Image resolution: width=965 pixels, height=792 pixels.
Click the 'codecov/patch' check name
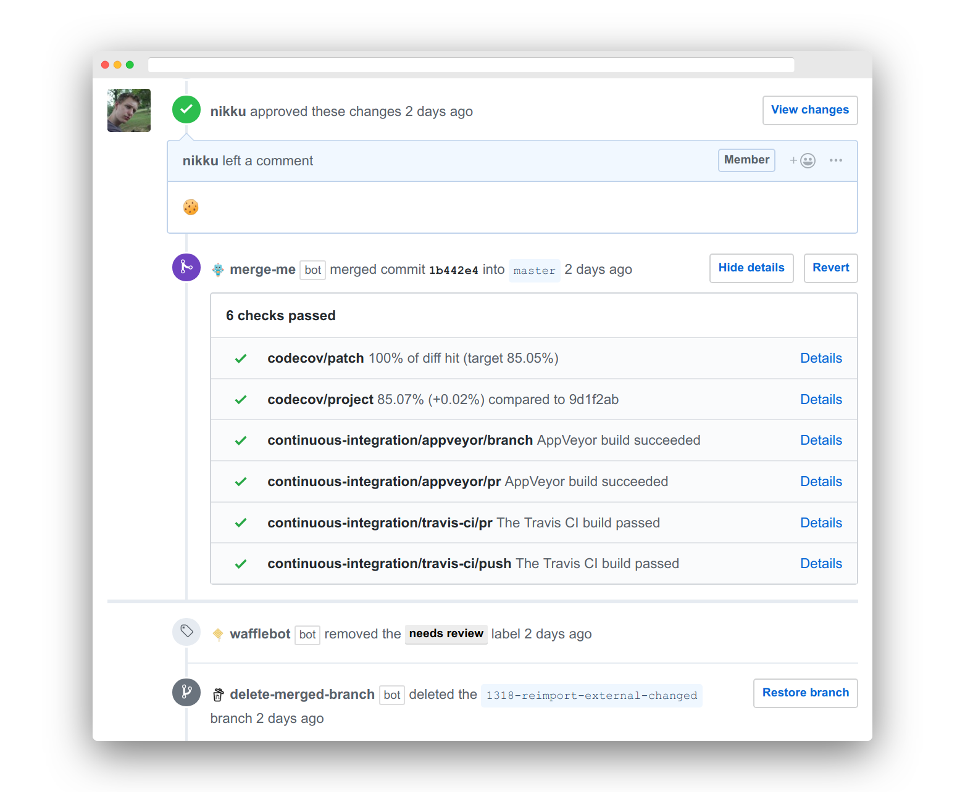[x=315, y=358]
